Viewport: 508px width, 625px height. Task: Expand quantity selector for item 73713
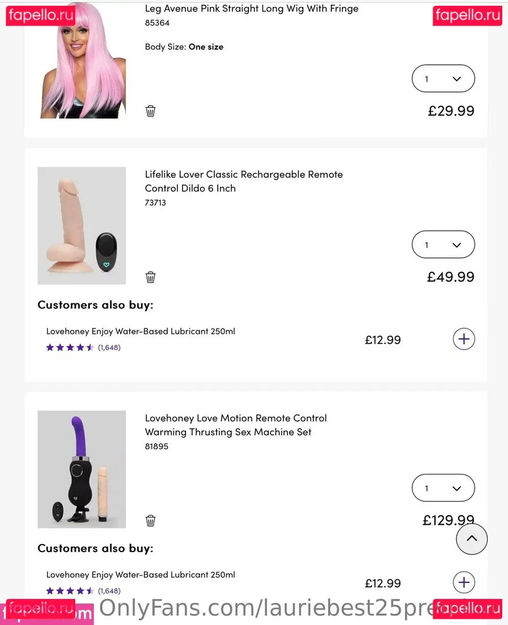[443, 245]
